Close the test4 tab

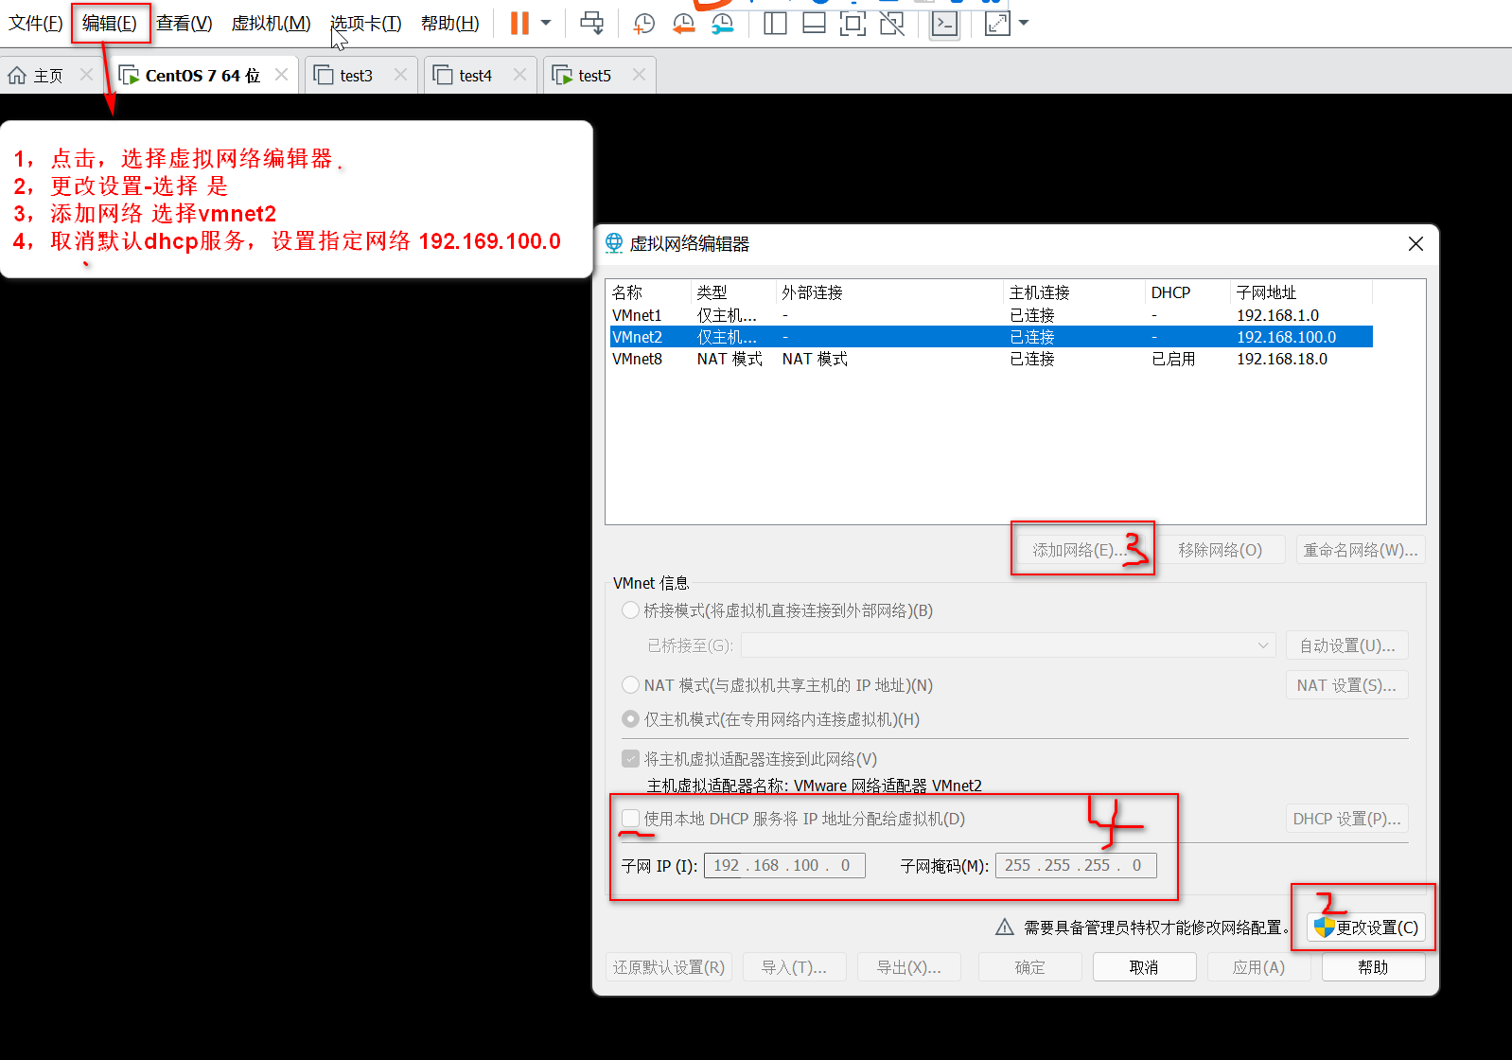pyautogui.click(x=519, y=75)
